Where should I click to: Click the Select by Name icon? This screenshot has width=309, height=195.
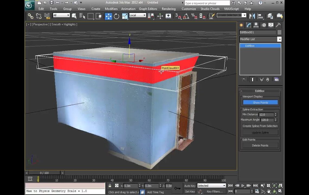point(82,16)
